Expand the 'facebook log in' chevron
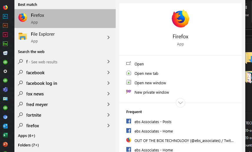Viewport: 252px width, 152px height. click(108, 83)
